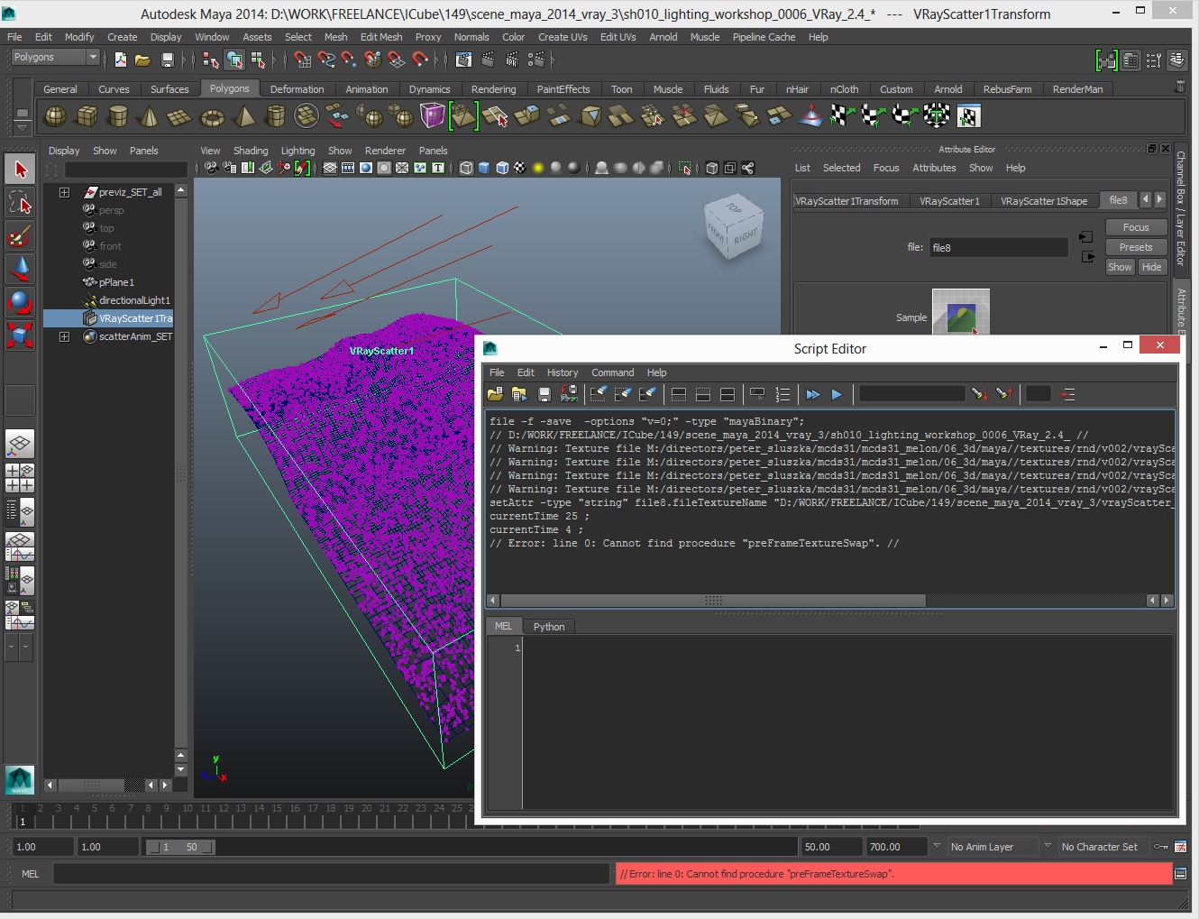Open the Edit Mesh menu
Viewport: 1199px width, 919px height.
coord(381,37)
